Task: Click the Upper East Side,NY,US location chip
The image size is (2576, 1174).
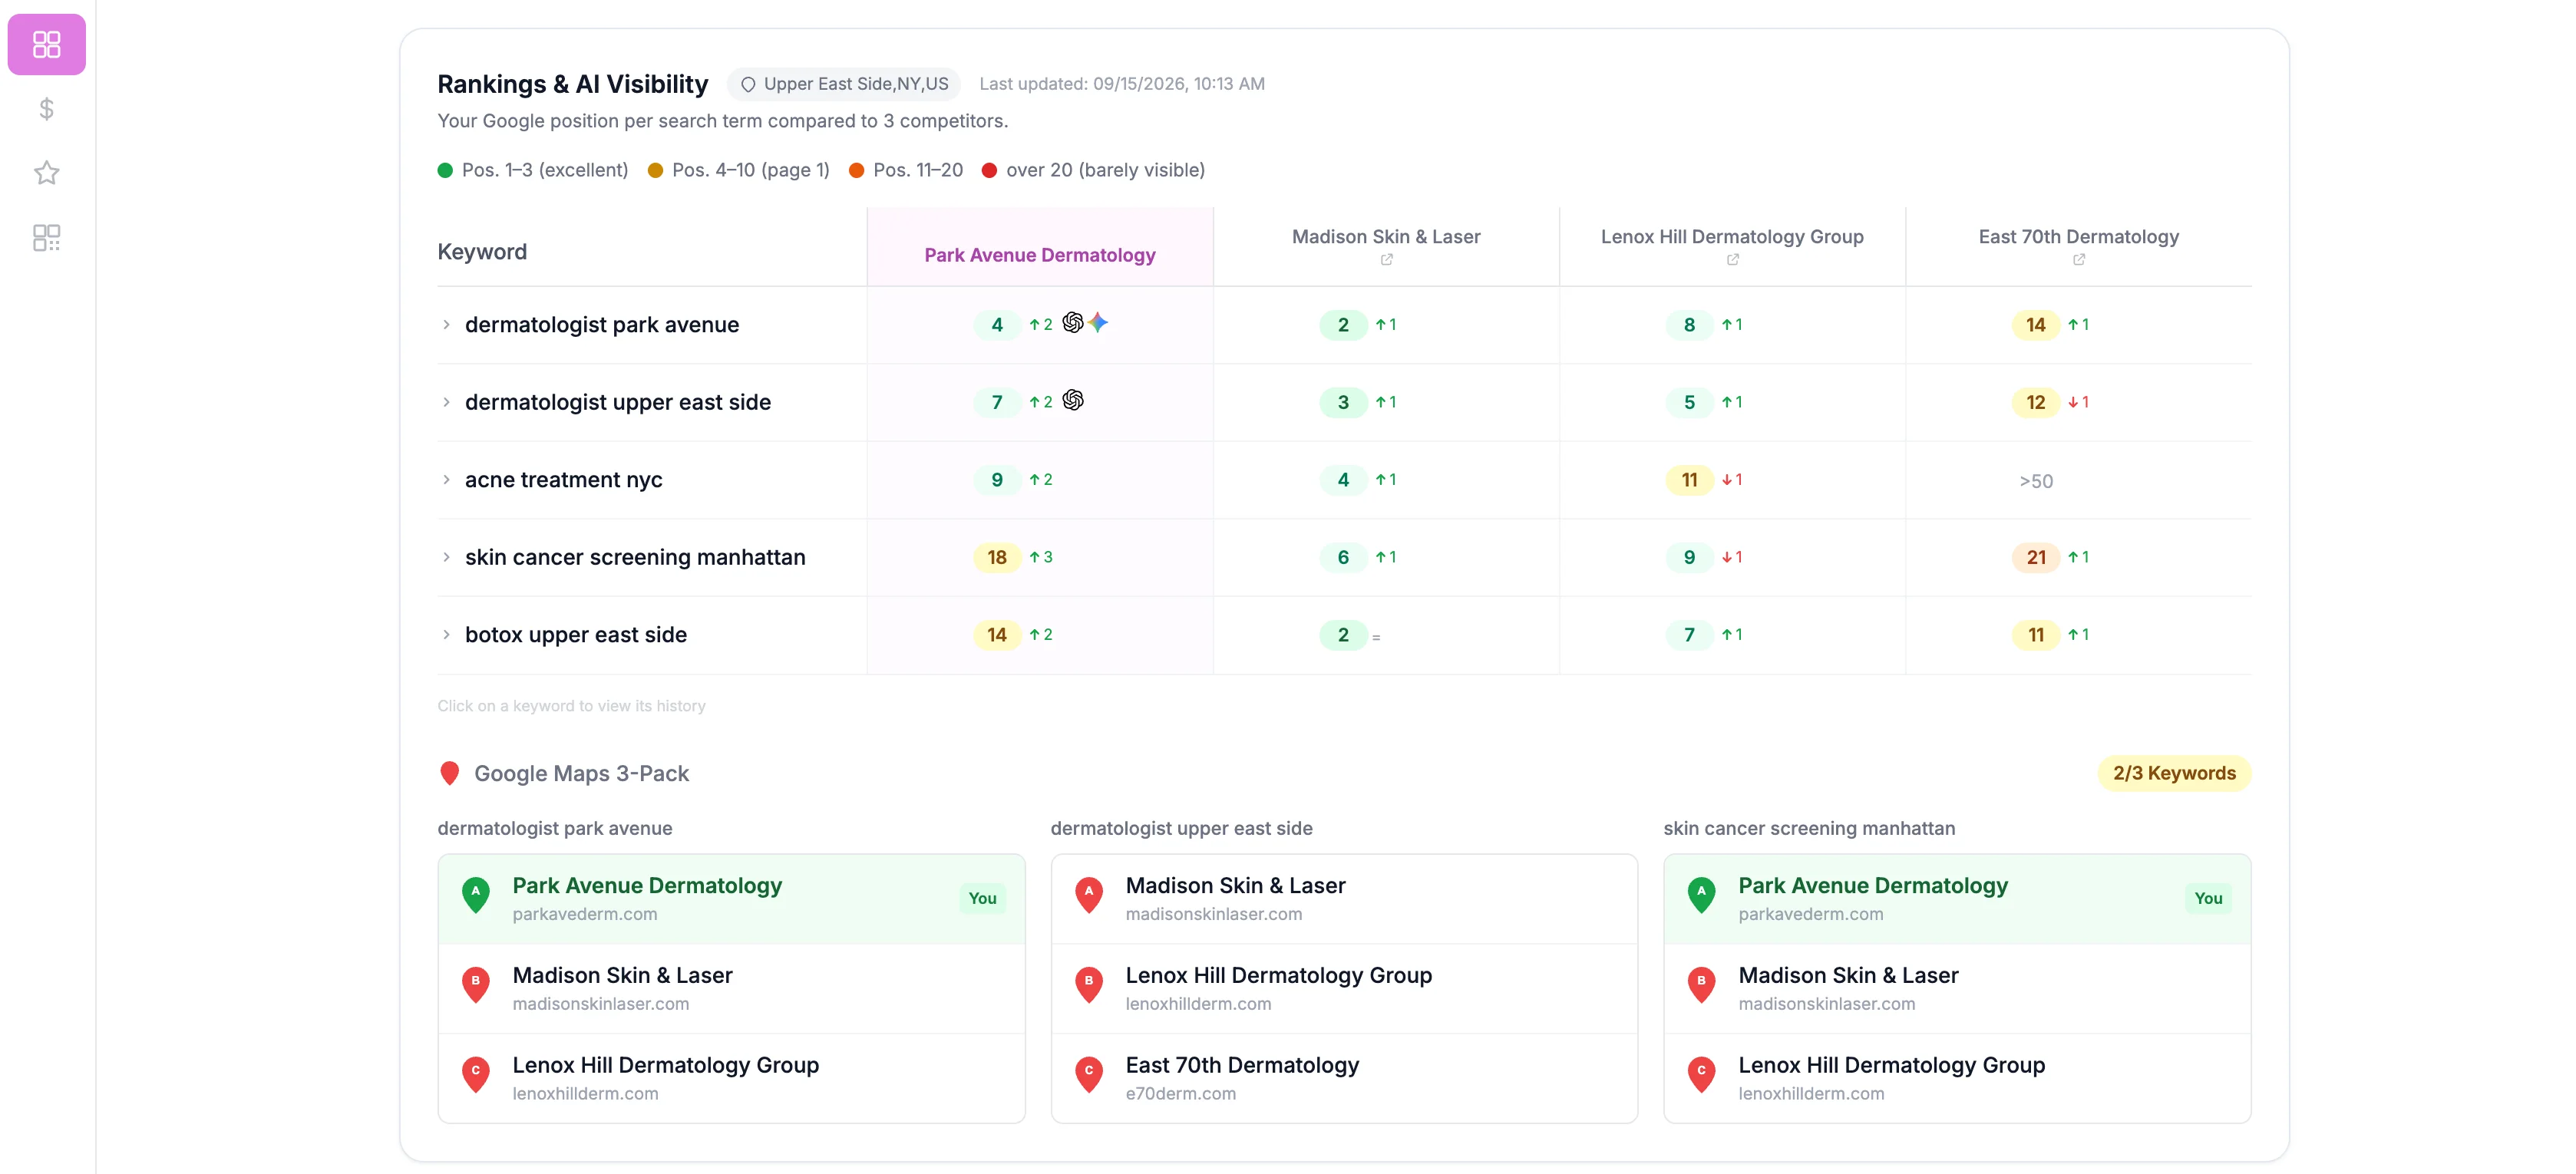Action: pyautogui.click(x=844, y=84)
